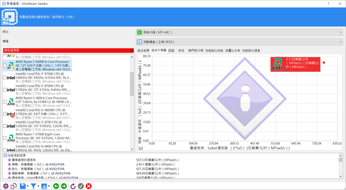Tick the checkbox for AMD Ryzen 7 2700X
Image resolution: width=346 pixels, height=190 pixels.
tap(5, 138)
